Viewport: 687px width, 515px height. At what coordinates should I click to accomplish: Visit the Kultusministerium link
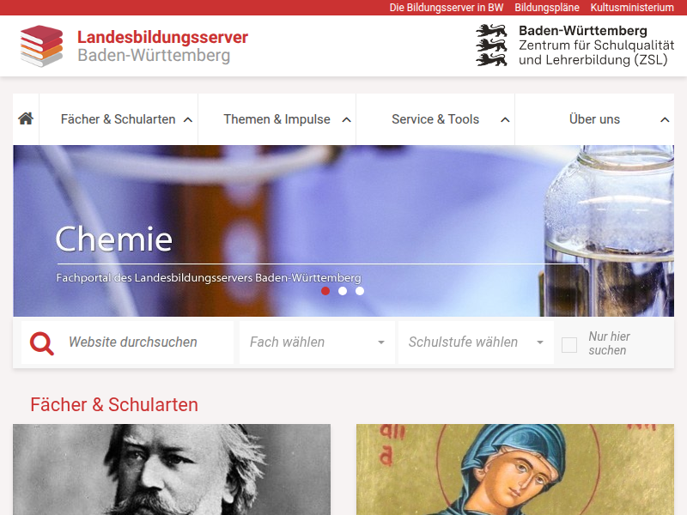(x=632, y=8)
